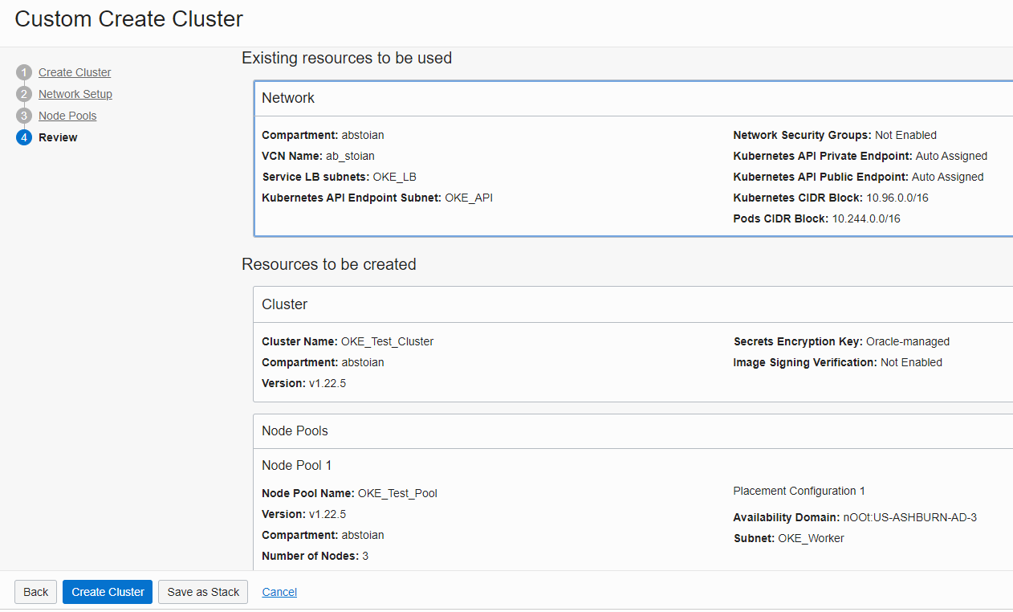Open the Network Setup step link
Image resolution: width=1013 pixels, height=612 pixels.
pos(75,94)
